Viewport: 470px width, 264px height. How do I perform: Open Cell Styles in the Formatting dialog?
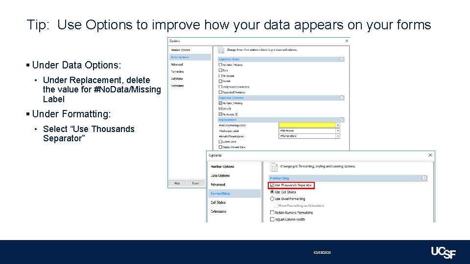pyautogui.click(x=218, y=202)
